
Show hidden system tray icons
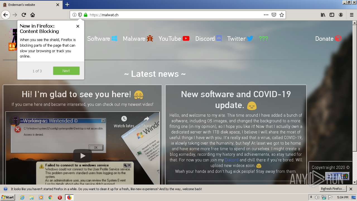pos(311,197)
